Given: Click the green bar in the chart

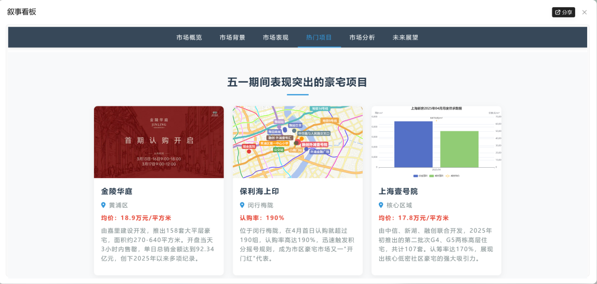Looking at the screenshot, I should (x=459, y=149).
